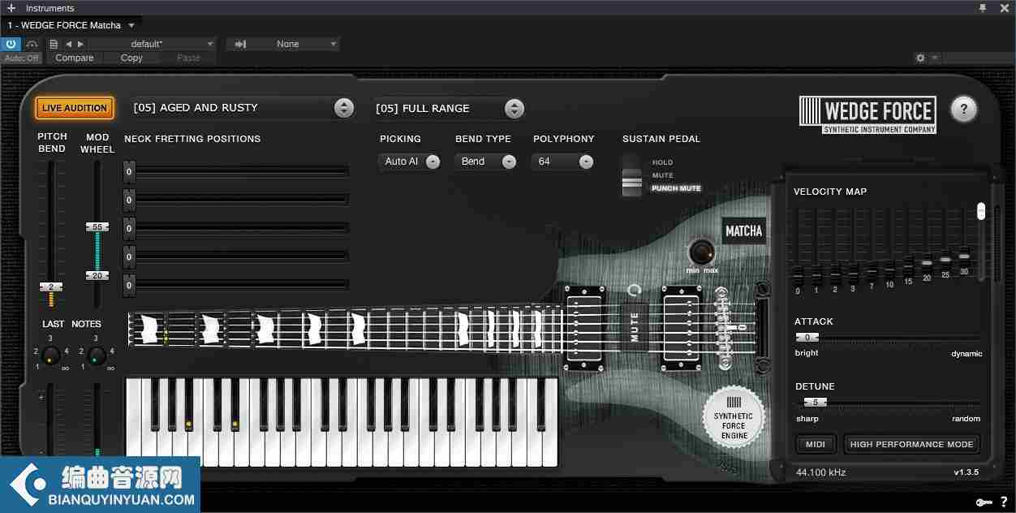Open the Bend Type dropdown

point(486,162)
